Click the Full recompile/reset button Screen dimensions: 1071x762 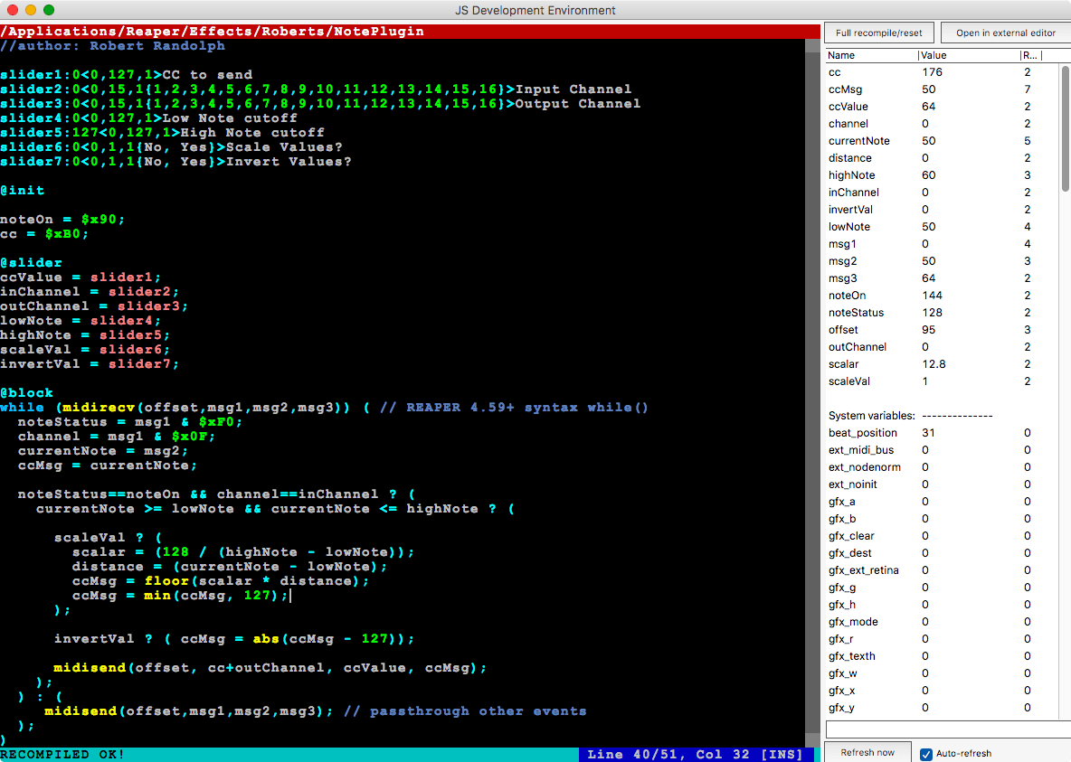pyautogui.click(x=878, y=33)
